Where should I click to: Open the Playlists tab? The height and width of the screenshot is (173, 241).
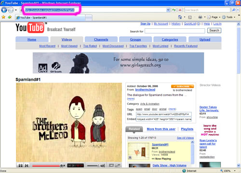pyautogui.click(x=187, y=129)
